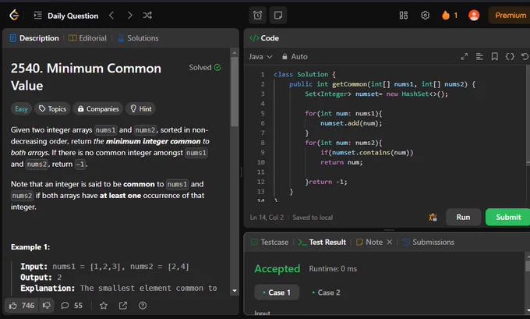This screenshot has width=530, height=319.
Task: Click description panel scrollbar down arrow
Action: [x=235, y=291]
